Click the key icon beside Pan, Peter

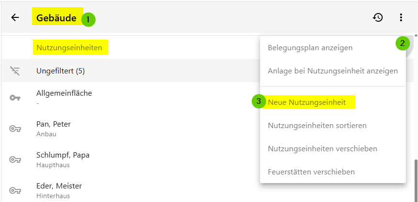(15, 129)
